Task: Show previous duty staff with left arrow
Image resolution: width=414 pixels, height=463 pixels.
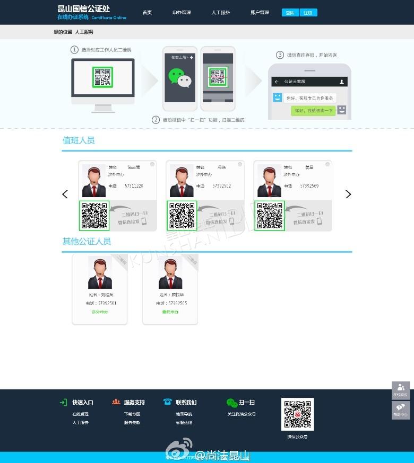Action: [65, 194]
